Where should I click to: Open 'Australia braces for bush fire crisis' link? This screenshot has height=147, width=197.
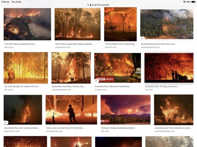point(159,44)
